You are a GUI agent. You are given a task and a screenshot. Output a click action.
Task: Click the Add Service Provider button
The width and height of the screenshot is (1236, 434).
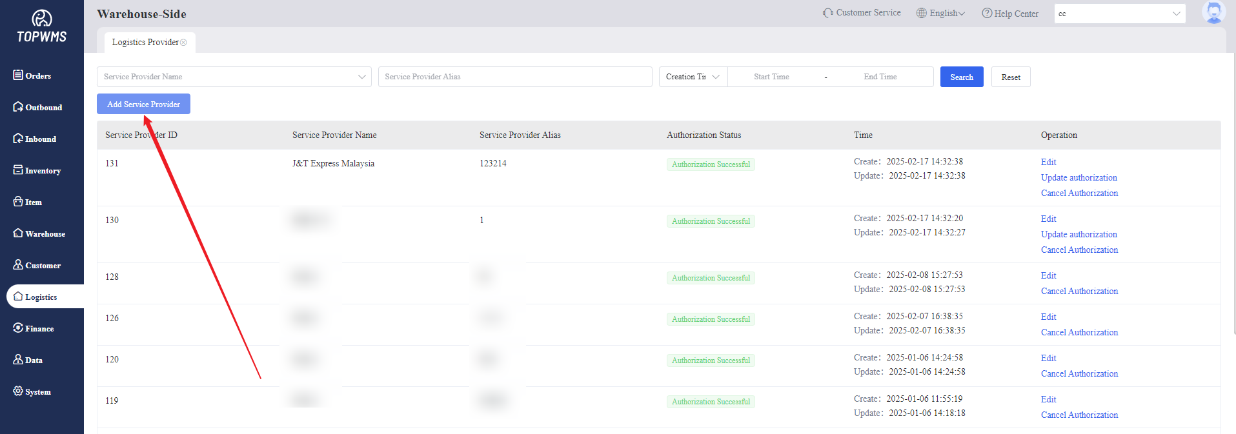(x=143, y=104)
